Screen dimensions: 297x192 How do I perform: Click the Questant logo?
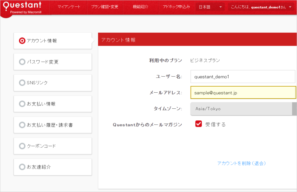pos(22,7)
